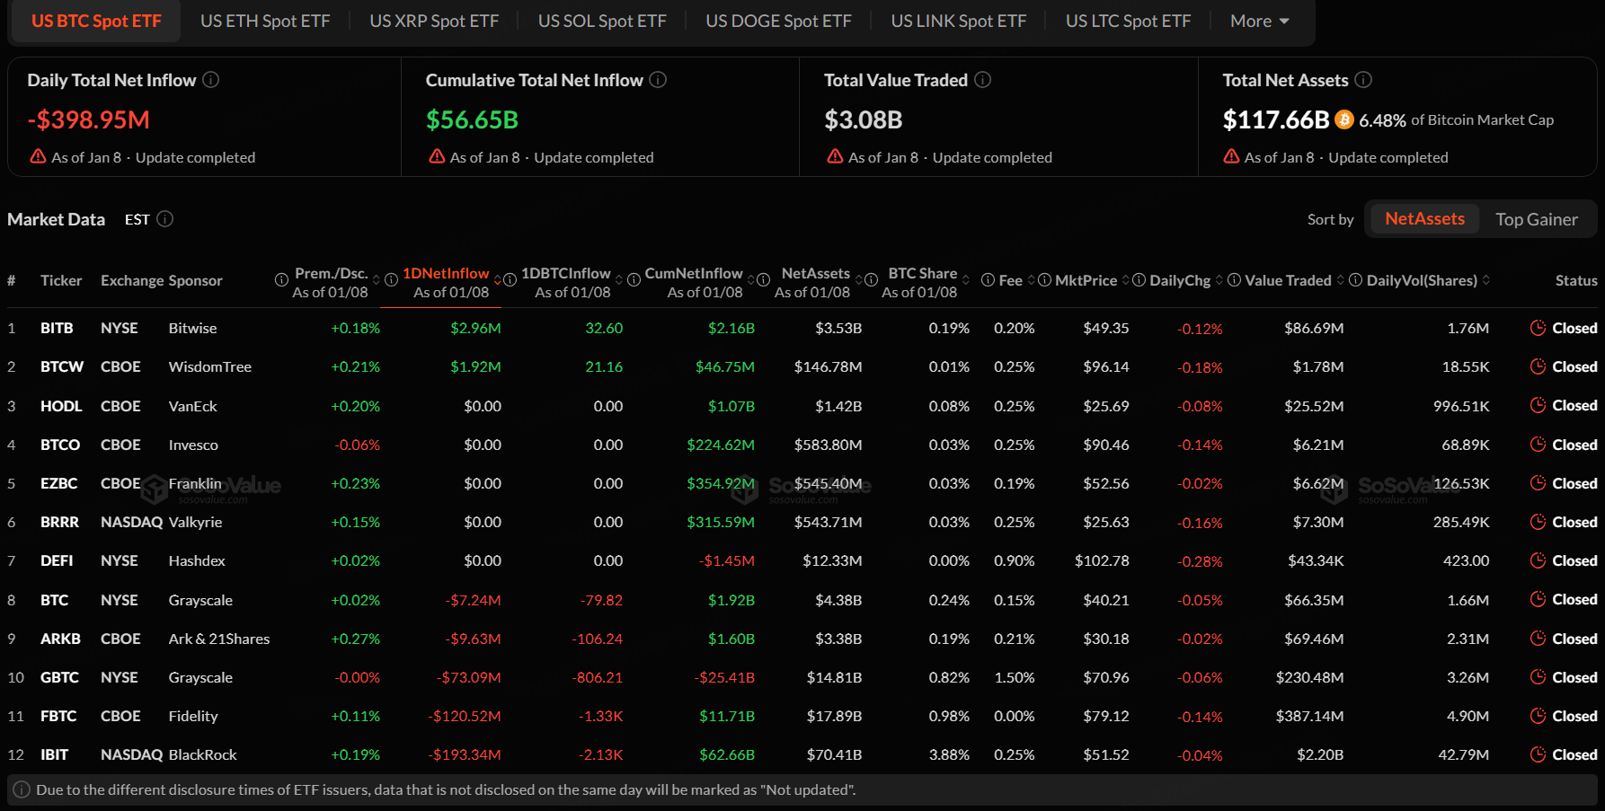Click the orange Bitcoin logo icon

pyautogui.click(x=1344, y=119)
